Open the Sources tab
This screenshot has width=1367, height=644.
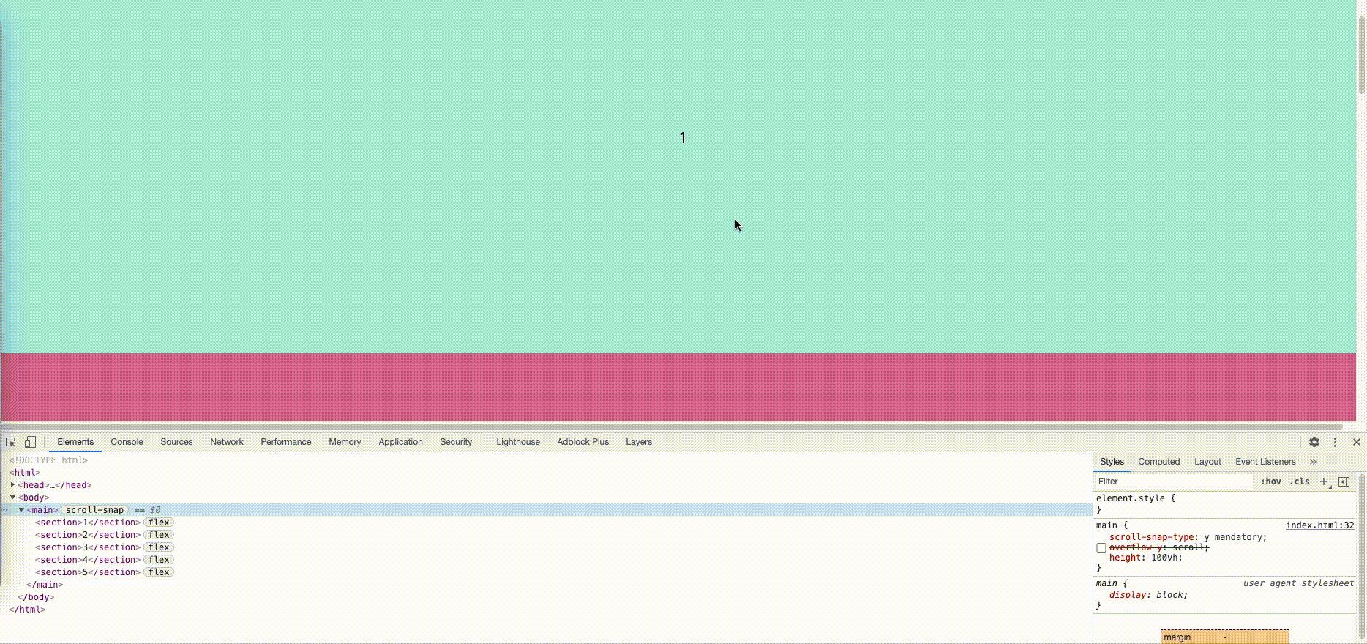tap(176, 442)
